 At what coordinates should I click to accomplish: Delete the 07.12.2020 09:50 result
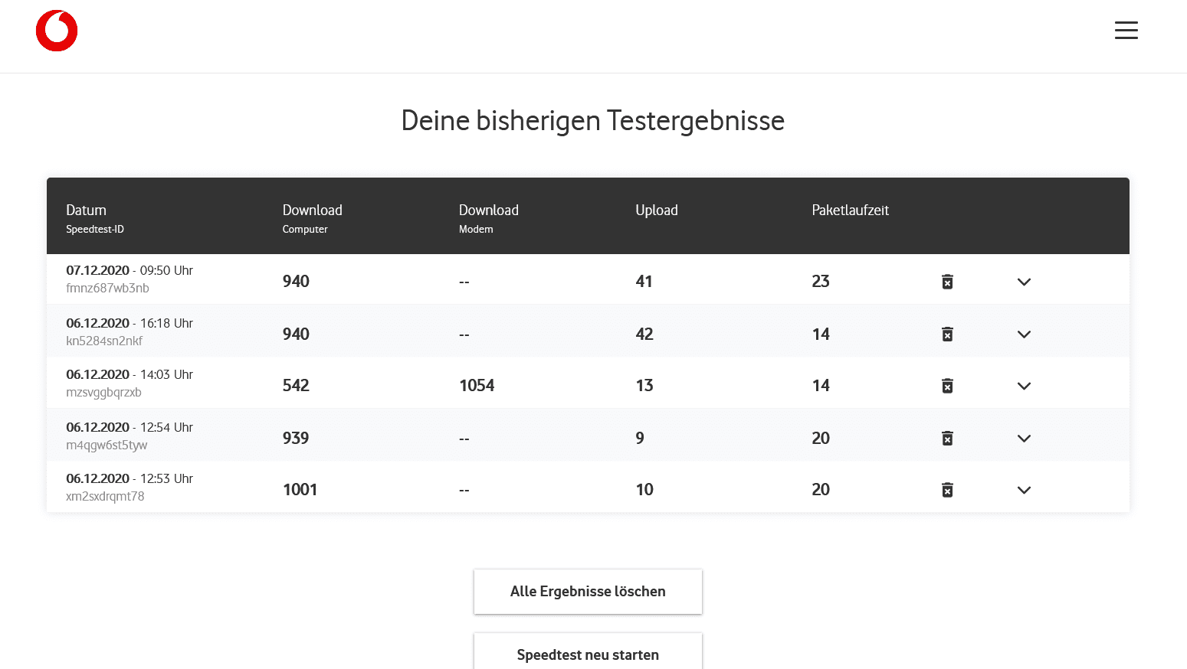[947, 282]
